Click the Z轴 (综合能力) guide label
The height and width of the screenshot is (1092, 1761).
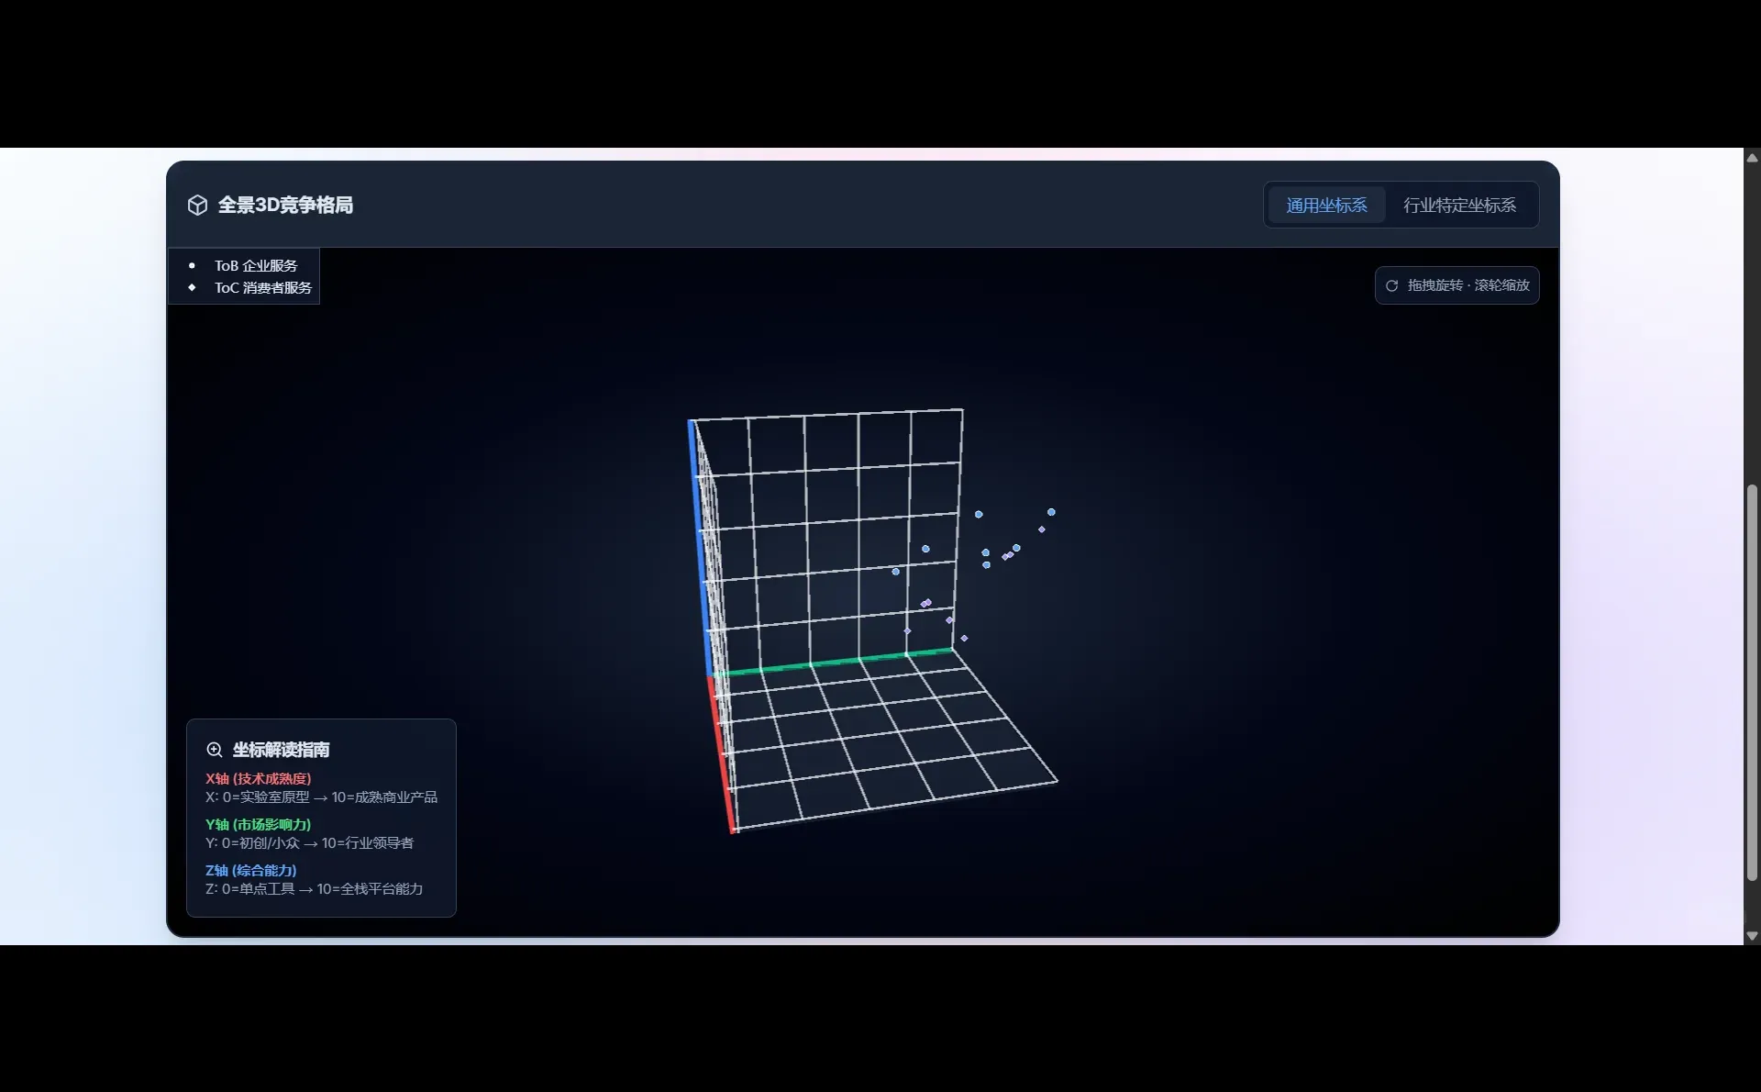(250, 870)
